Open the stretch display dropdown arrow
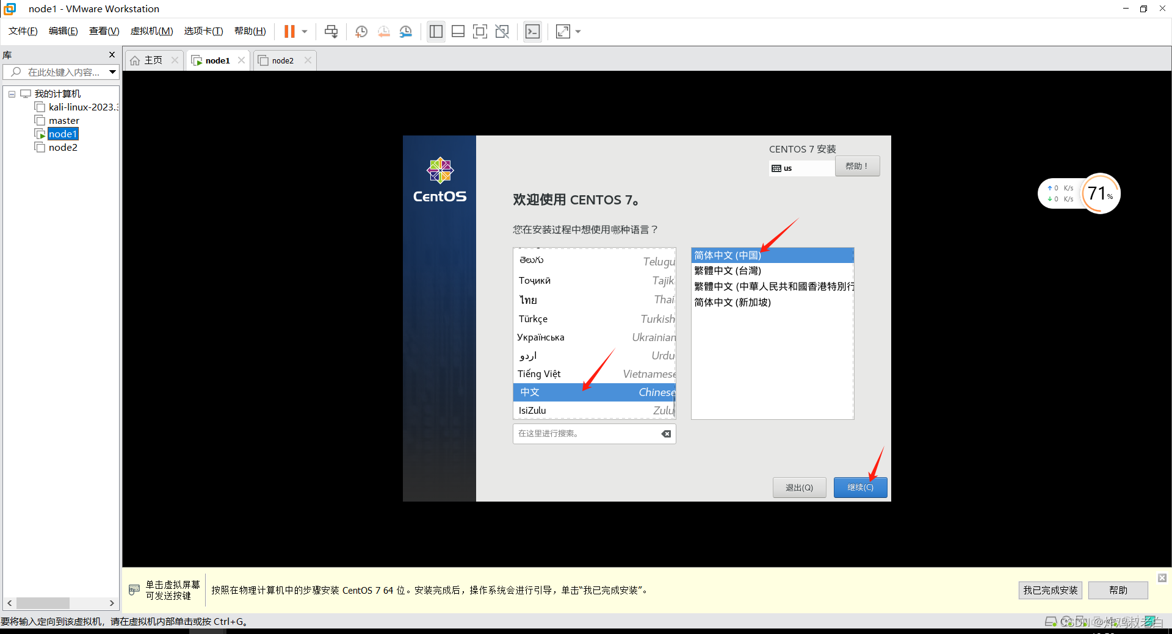 click(x=578, y=32)
